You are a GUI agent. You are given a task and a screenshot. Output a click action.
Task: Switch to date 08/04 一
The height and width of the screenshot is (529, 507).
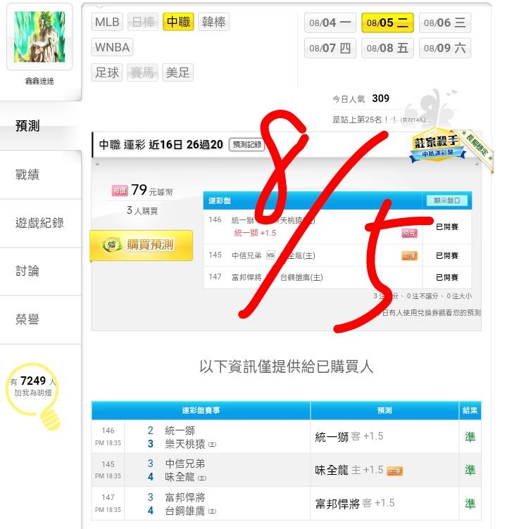[x=330, y=23]
